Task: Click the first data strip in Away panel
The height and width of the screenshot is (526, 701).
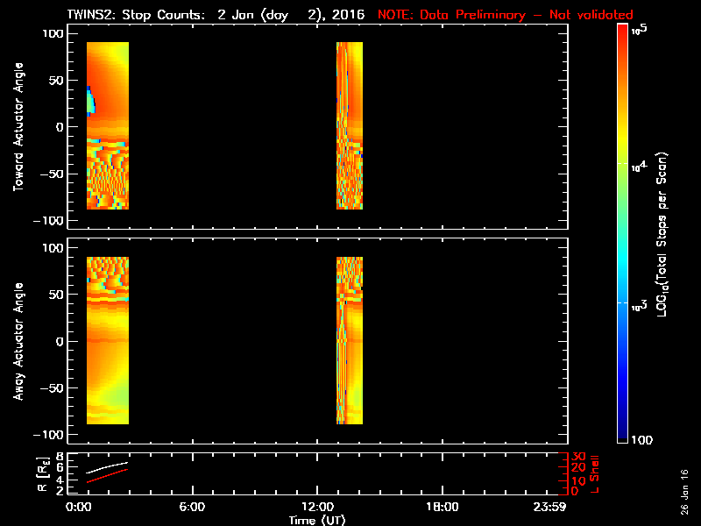Action: (x=108, y=340)
